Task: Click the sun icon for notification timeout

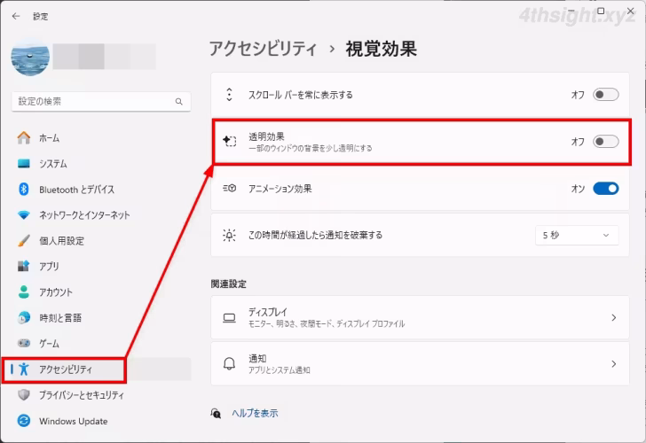Action: [230, 236]
